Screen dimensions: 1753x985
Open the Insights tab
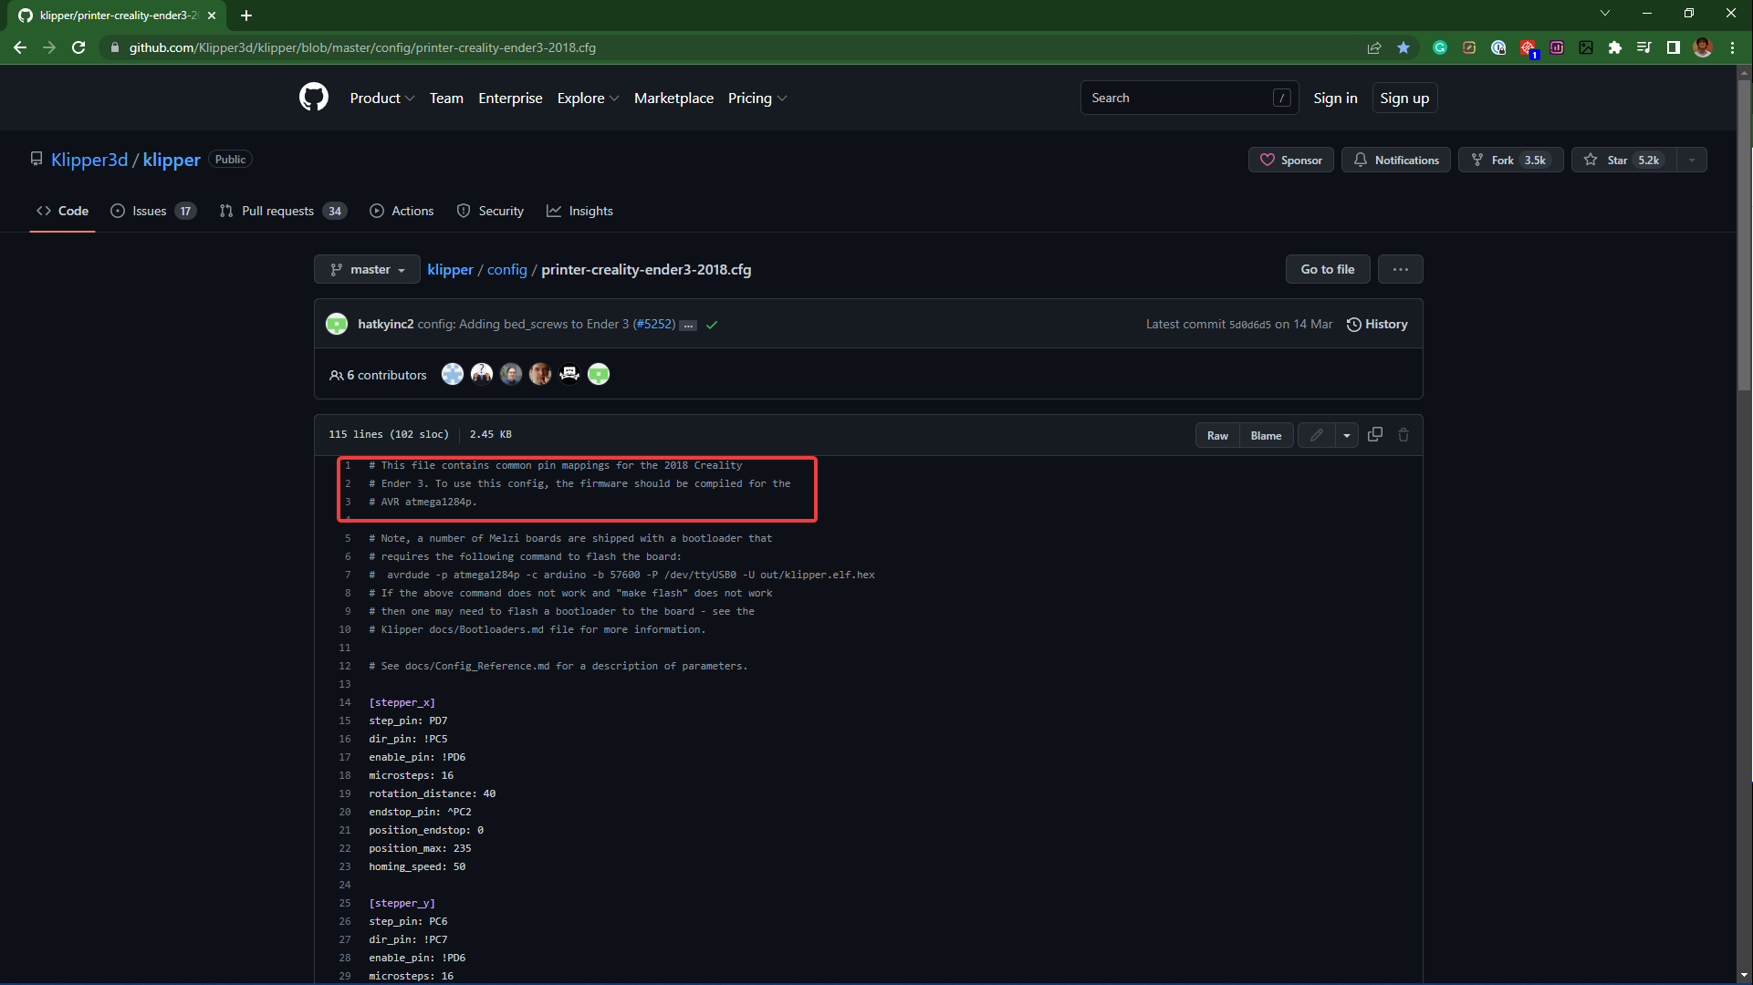coord(579,211)
